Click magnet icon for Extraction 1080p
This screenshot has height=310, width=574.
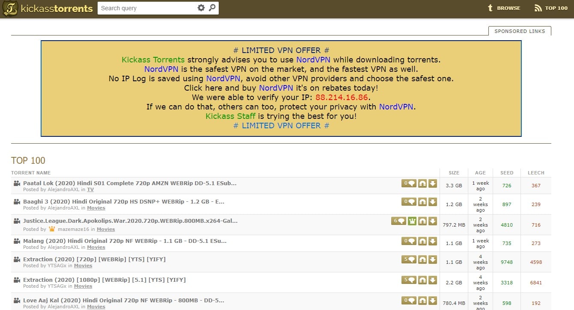click(422, 280)
